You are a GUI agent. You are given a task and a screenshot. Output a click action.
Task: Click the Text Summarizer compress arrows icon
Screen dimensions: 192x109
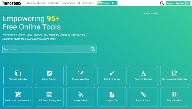coord(112,73)
